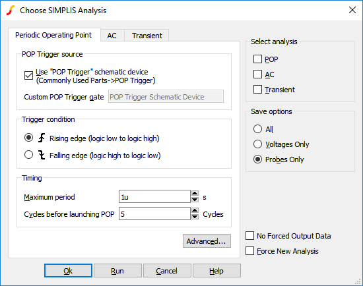Increase Maximum period with up arrow
This screenshot has width=363, height=286.
[195, 193]
